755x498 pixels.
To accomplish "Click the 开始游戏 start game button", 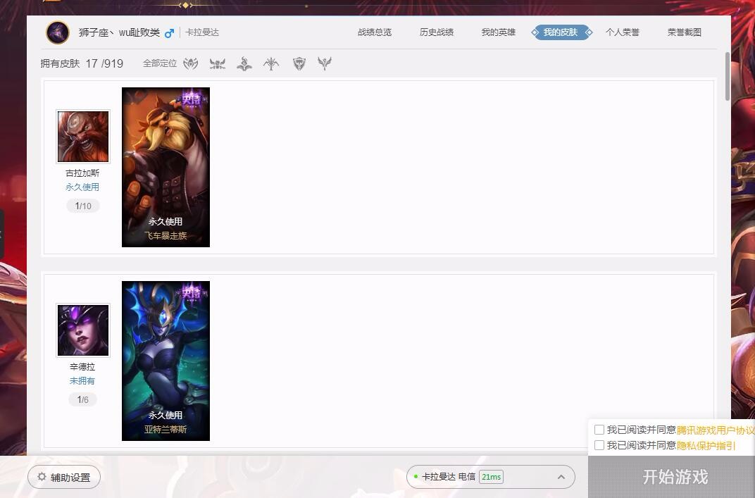I will 672,477.
